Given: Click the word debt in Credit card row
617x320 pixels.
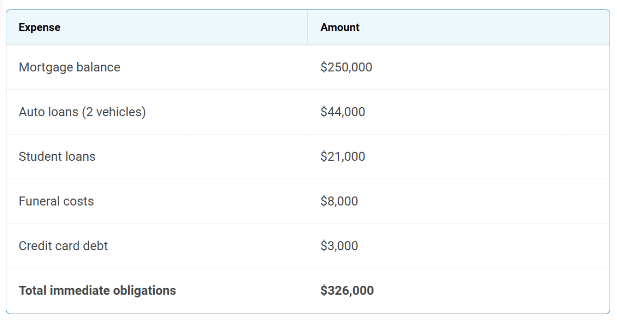Looking at the screenshot, I should 97,246.
